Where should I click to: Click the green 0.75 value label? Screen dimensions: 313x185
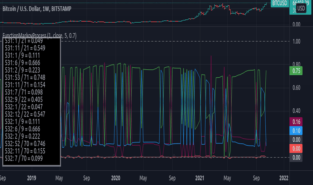pyautogui.click(x=296, y=71)
